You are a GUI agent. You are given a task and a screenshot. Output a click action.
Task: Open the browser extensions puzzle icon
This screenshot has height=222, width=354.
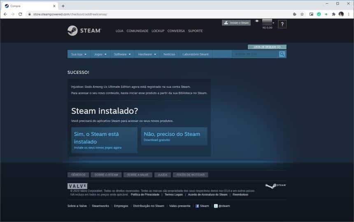(x=334, y=14)
